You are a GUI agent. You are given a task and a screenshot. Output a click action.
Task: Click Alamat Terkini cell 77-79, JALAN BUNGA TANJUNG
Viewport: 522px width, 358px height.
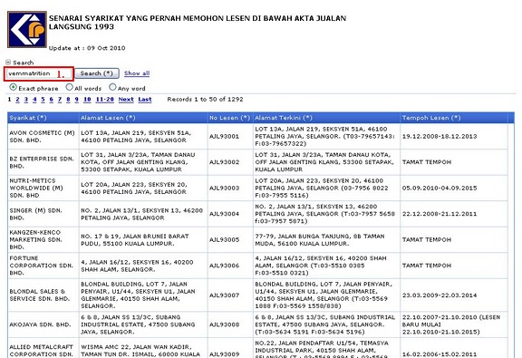(x=326, y=240)
